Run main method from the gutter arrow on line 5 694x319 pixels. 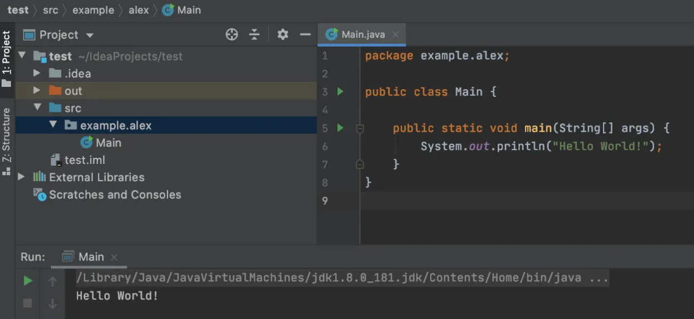tap(340, 128)
